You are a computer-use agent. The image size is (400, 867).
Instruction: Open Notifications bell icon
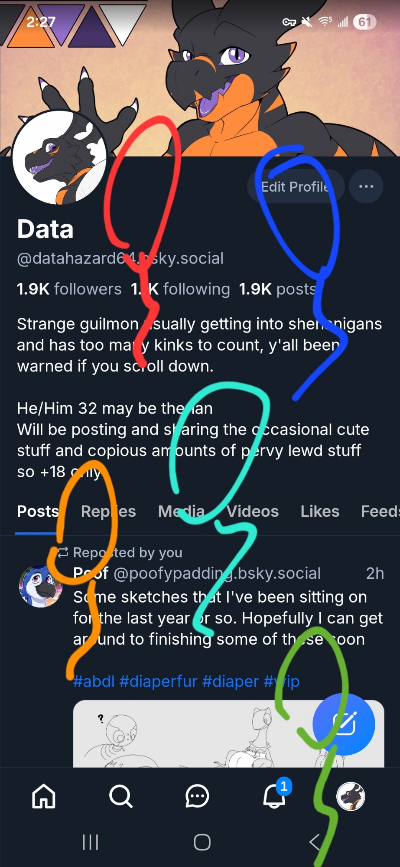[275, 797]
